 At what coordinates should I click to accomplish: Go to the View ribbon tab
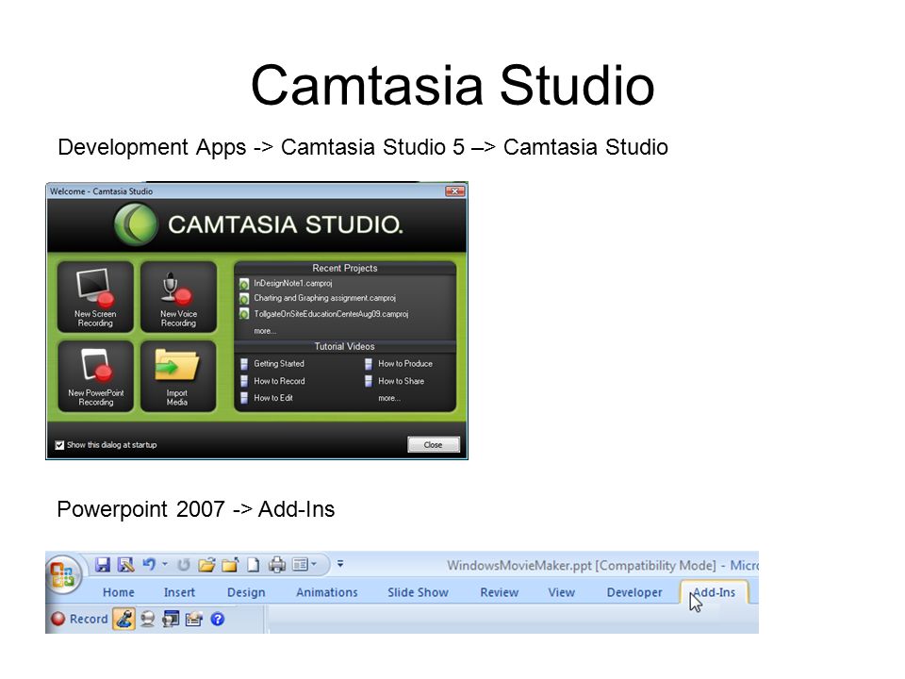point(562,592)
